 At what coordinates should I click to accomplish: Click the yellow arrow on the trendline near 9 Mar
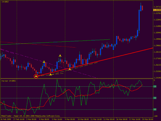(70, 69)
